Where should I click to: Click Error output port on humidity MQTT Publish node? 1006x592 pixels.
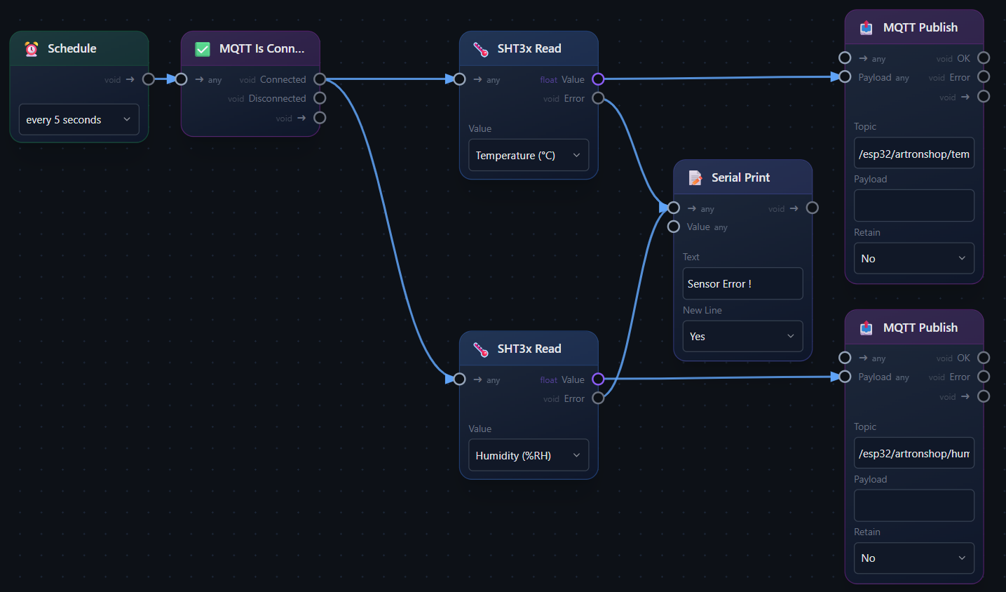pos(984,377)
